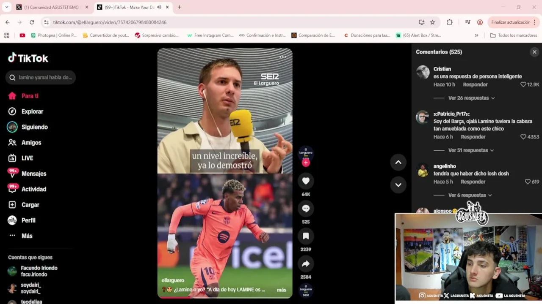542x304 pixels.
Task: Reload the page
Action: [x=32, y=22]
